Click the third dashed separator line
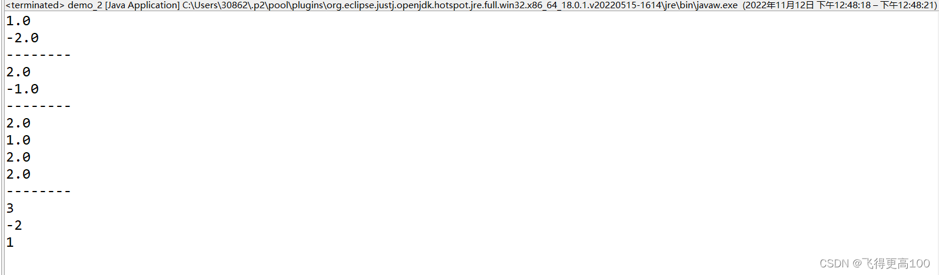 [38, 192]
